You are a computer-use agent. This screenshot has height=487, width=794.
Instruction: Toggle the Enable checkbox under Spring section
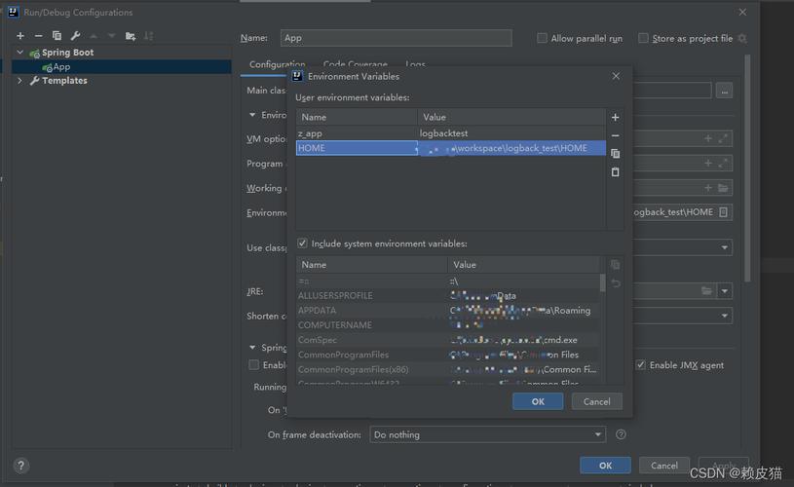tap(253, 365)
